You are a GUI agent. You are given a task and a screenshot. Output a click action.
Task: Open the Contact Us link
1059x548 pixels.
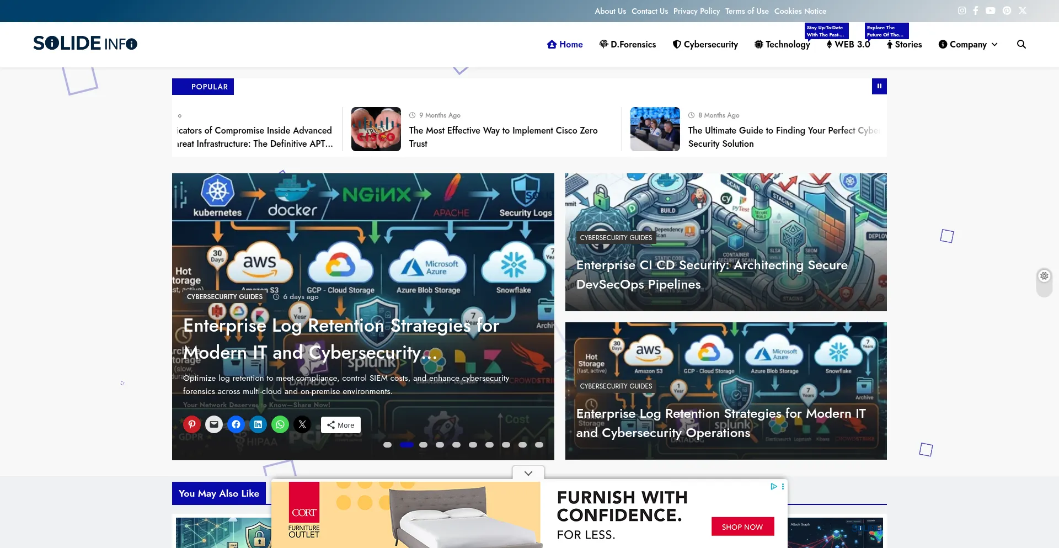coord(650,11)
